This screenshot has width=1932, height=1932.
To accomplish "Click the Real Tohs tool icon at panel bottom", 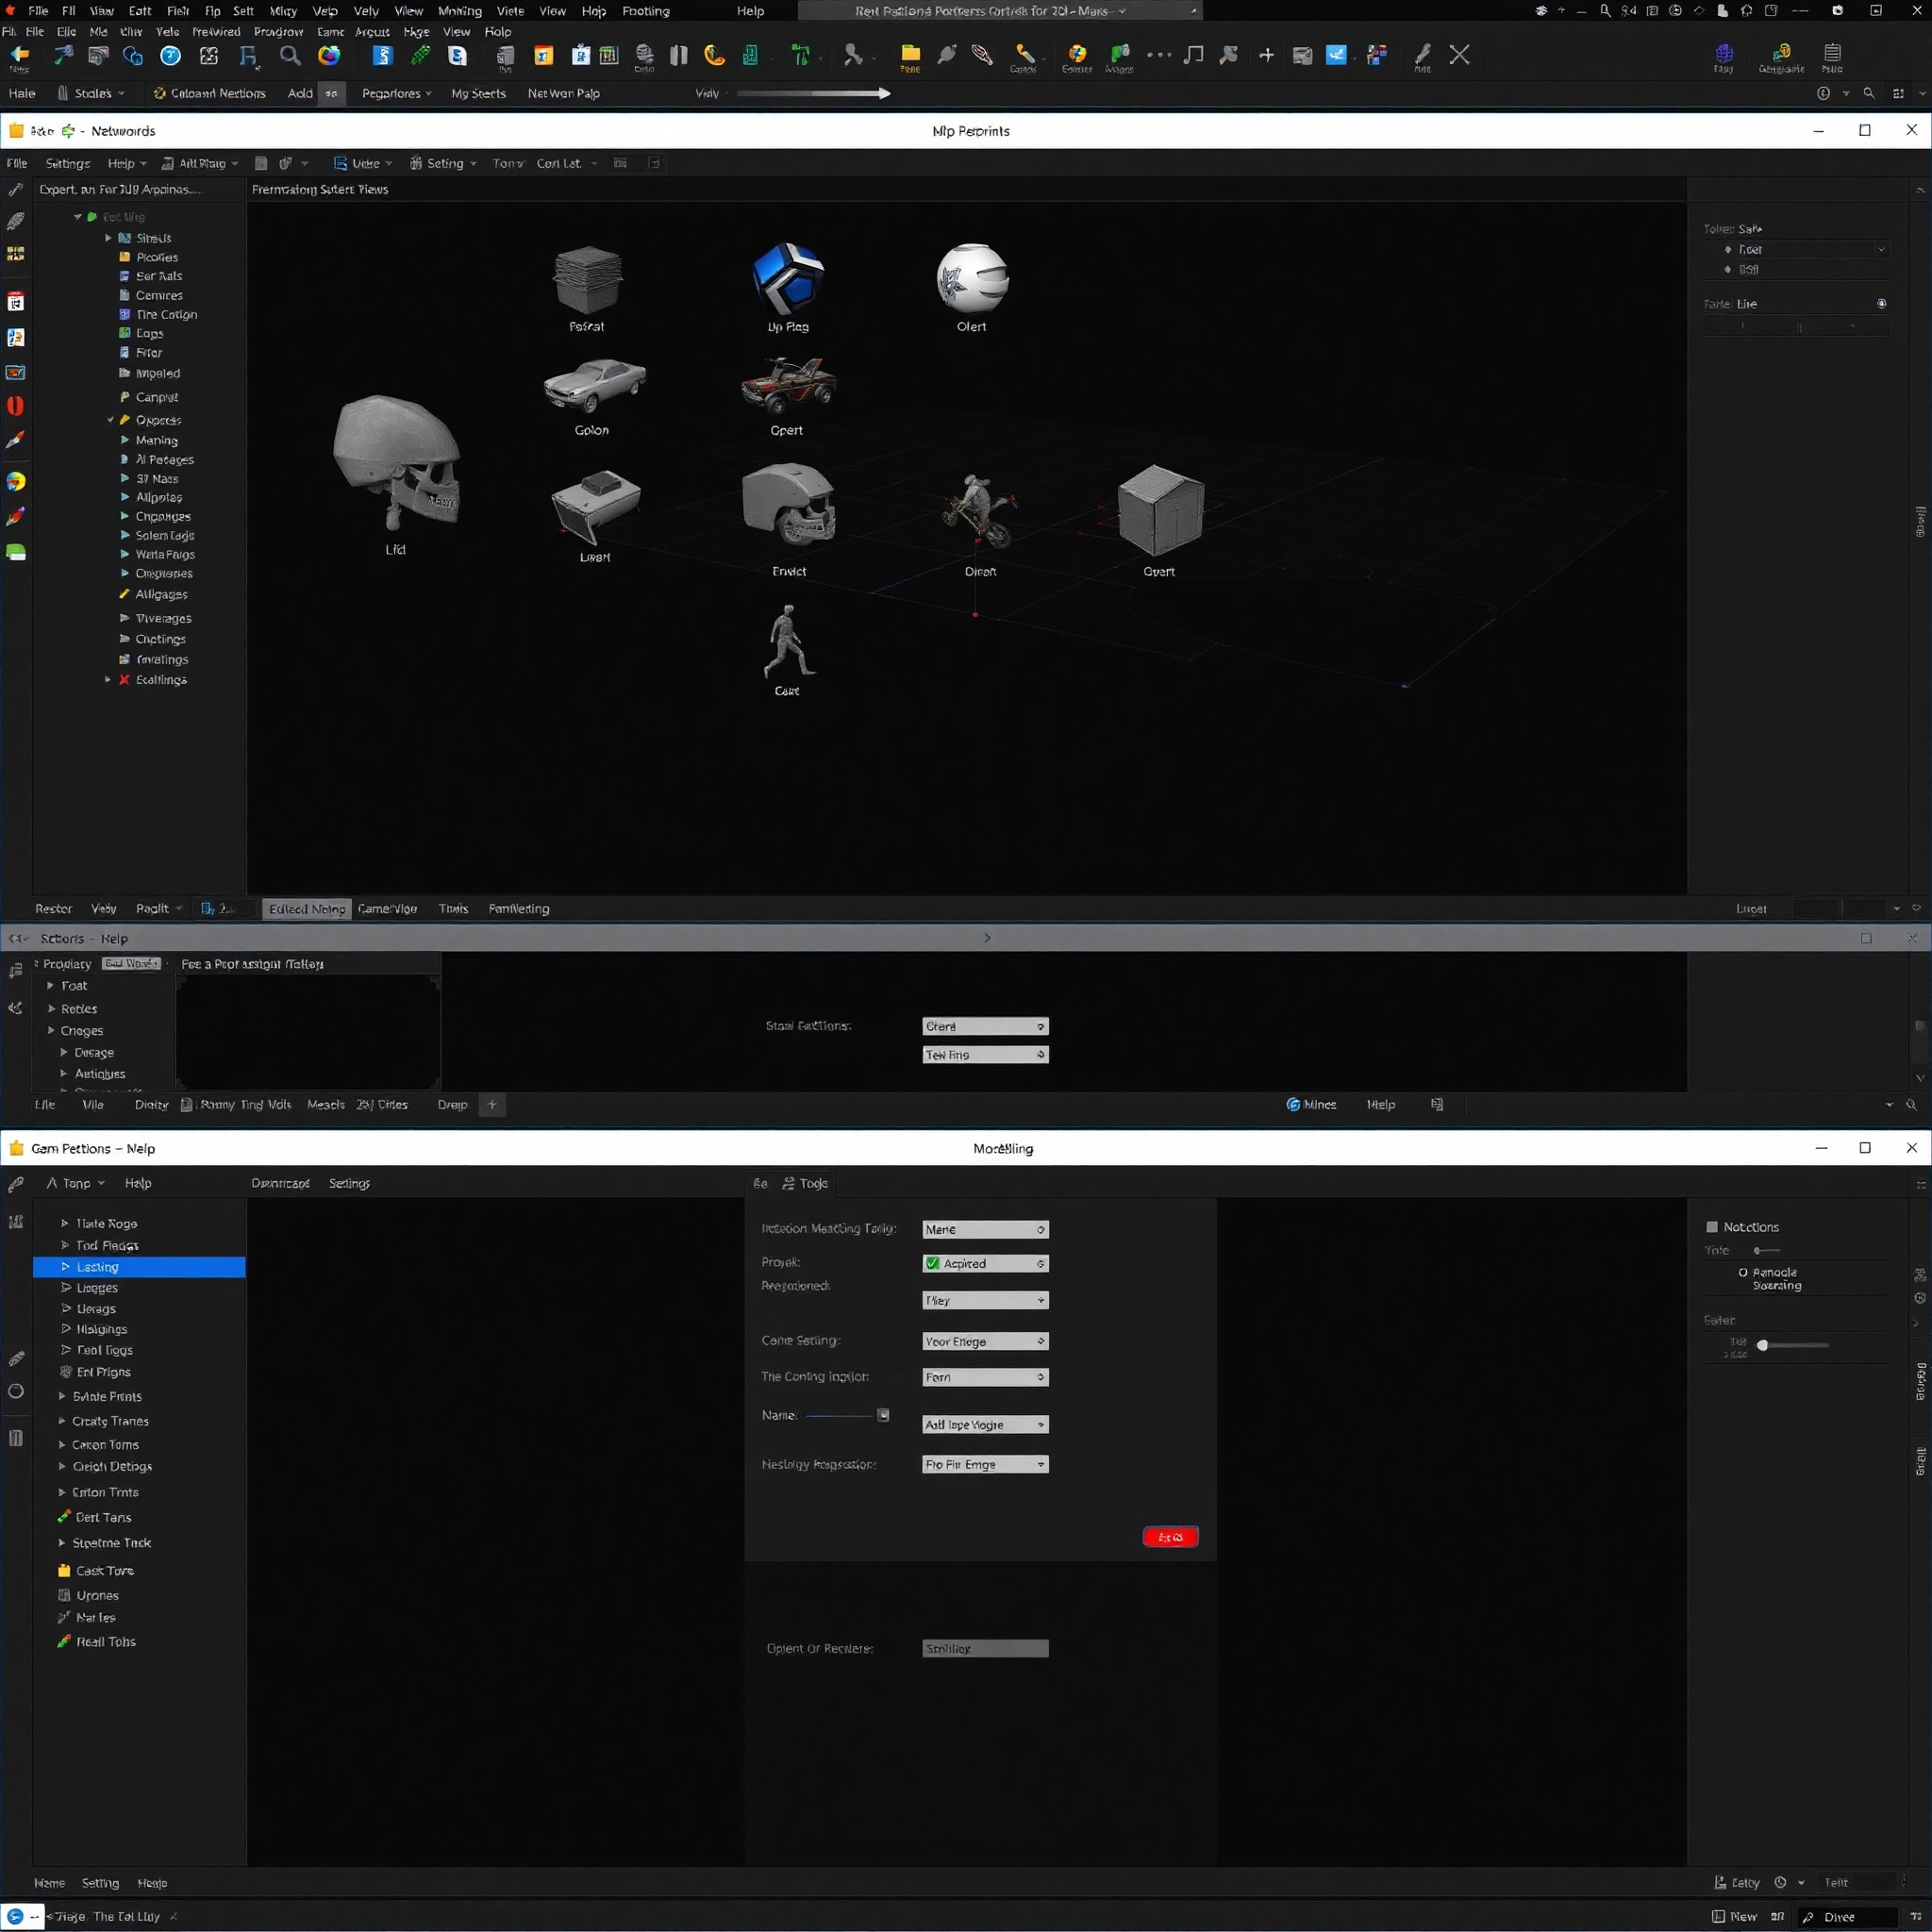I will [x=62, y=1641].
